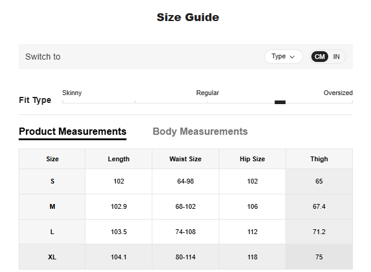Switch units to IN
Screen dimensions: 371x272
pos(337,57)
